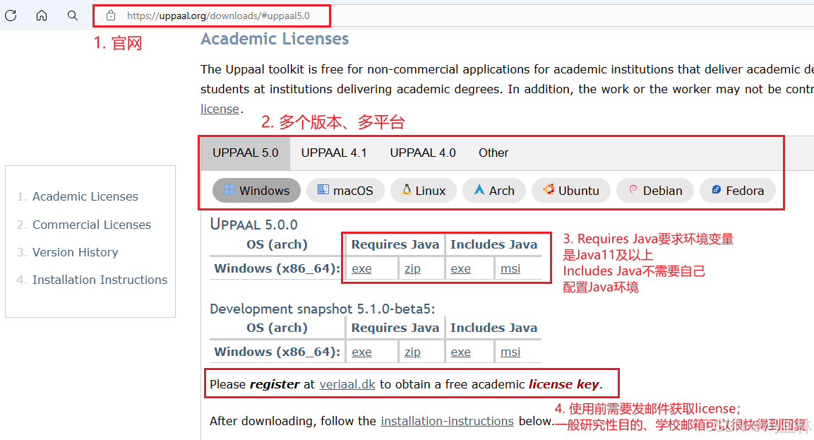Click the UPPAAL 5.0.0 section heading
The width and height of the screenshot is (814, 440).
[253, 225]
